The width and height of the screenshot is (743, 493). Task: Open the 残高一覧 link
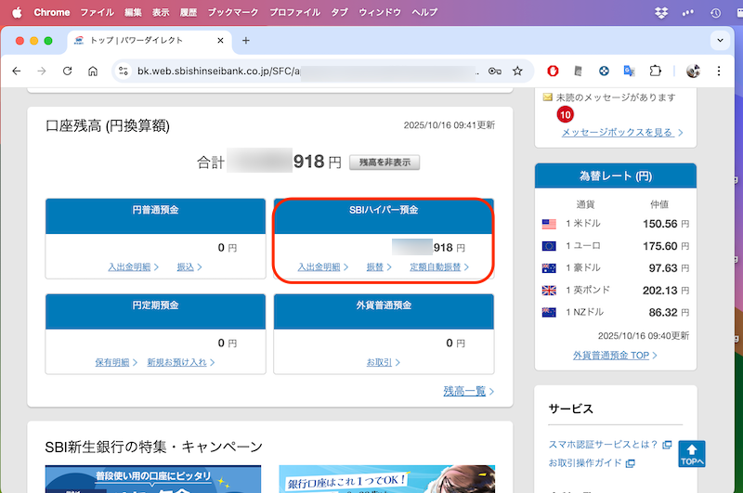tap(465, 392)
